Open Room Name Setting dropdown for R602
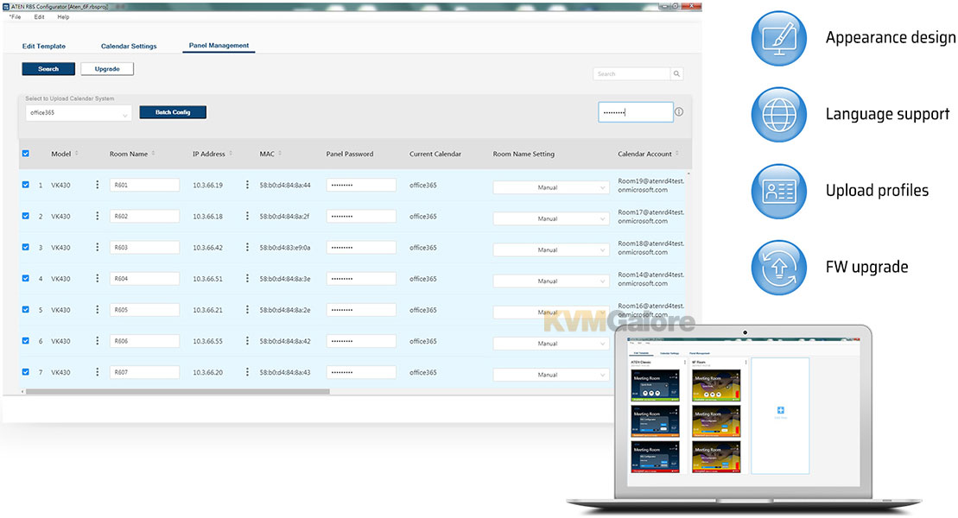The image size is (958, 518). (550, 218)
